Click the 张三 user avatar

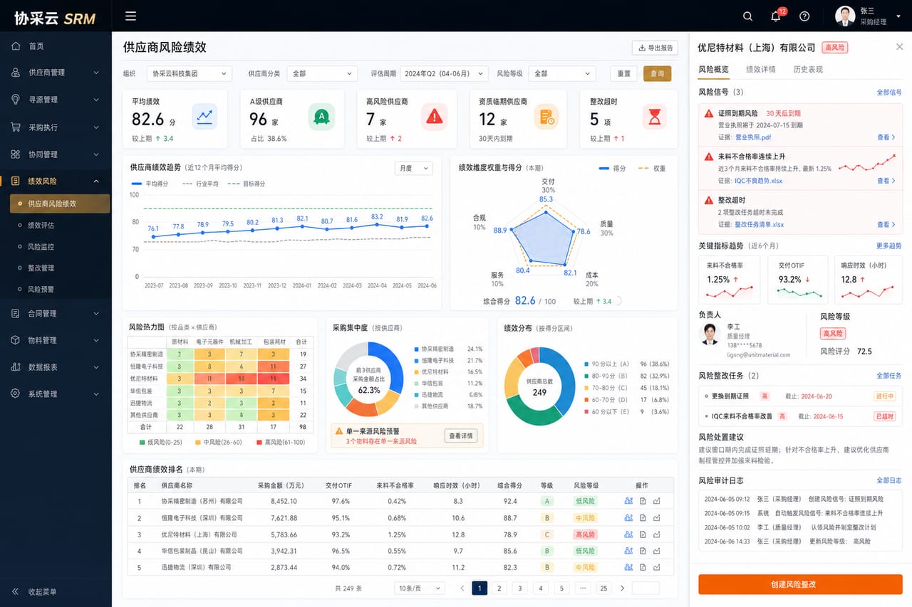[x=845, y=16]
